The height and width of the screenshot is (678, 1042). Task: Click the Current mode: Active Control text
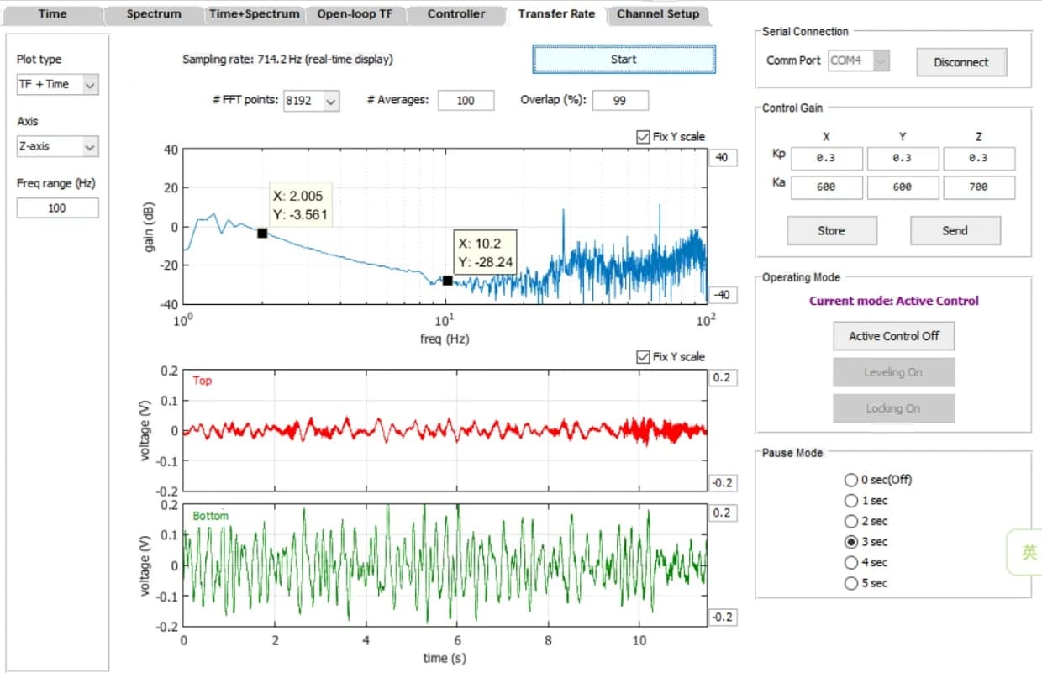tap(894, 301)
